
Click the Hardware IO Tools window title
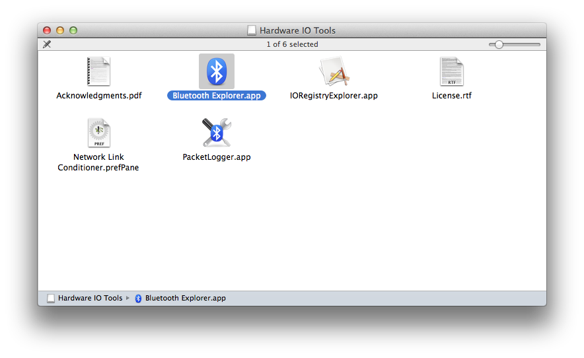(297, 30)
